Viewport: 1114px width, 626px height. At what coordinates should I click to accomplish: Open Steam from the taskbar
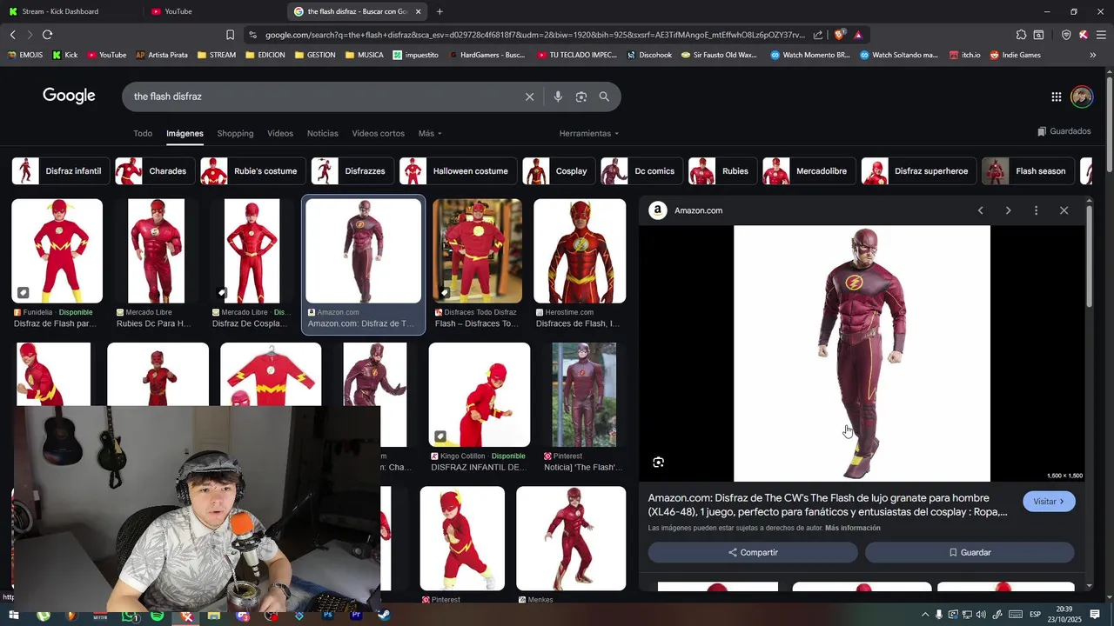384,616
